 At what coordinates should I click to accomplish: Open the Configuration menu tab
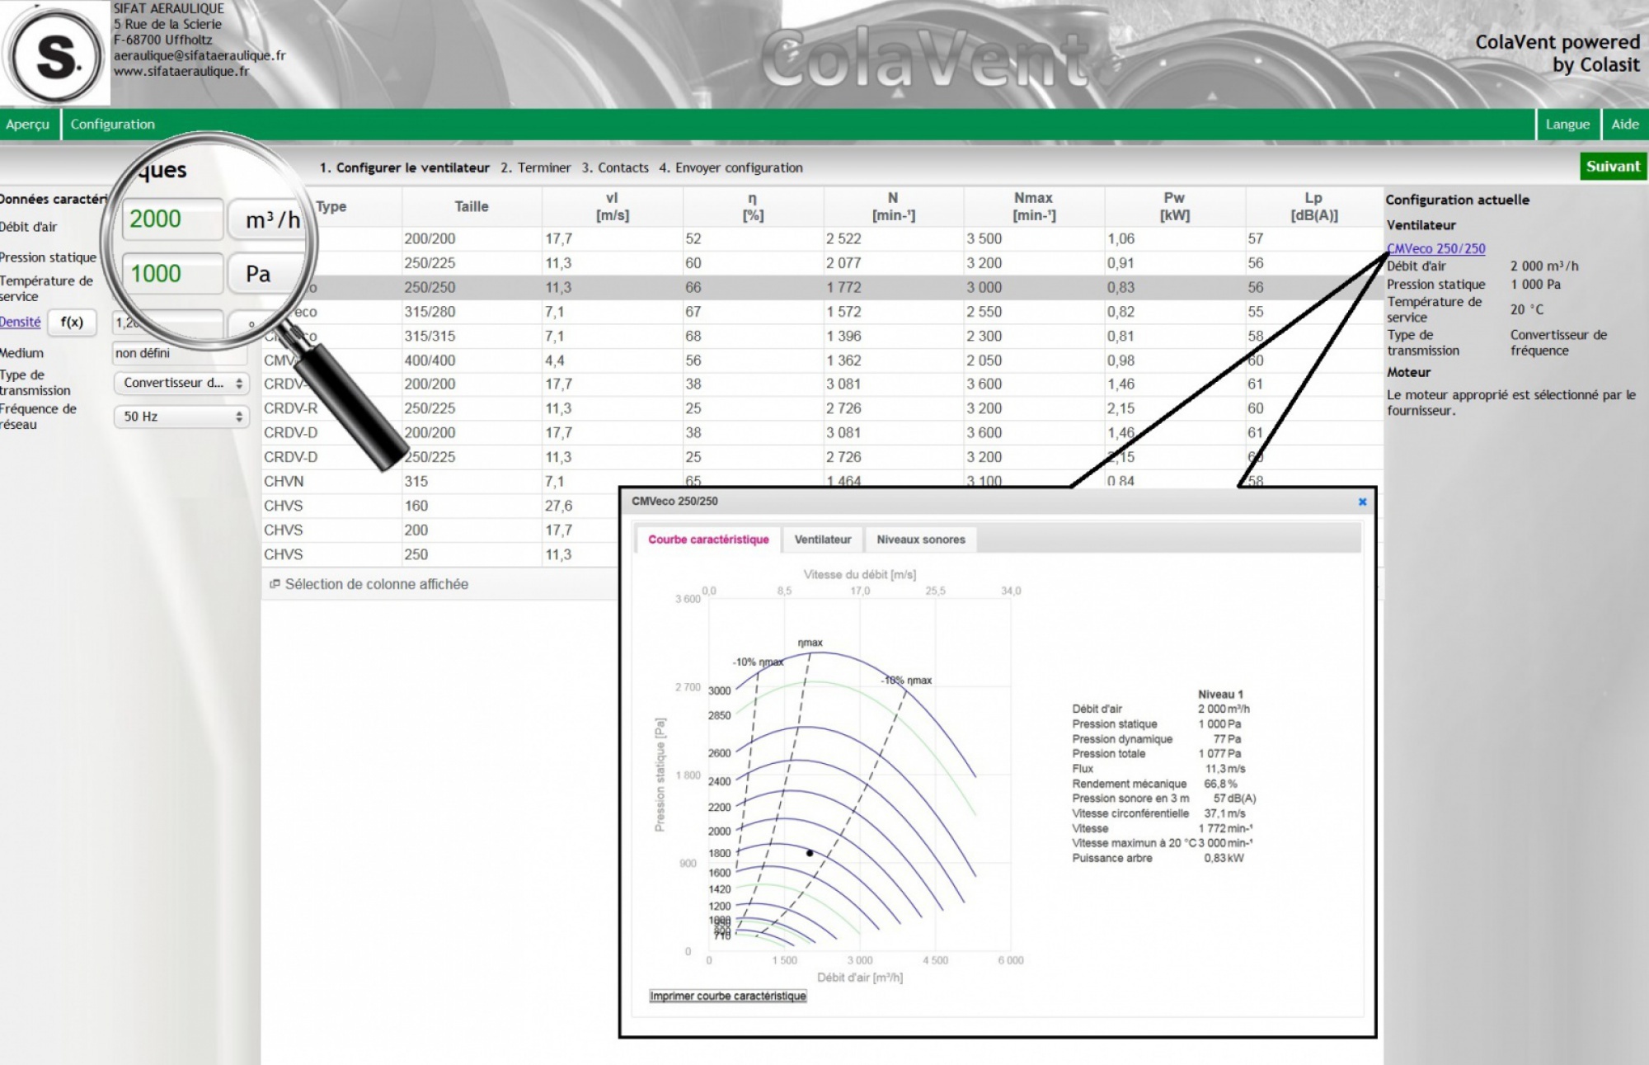(x=113, y=125)
